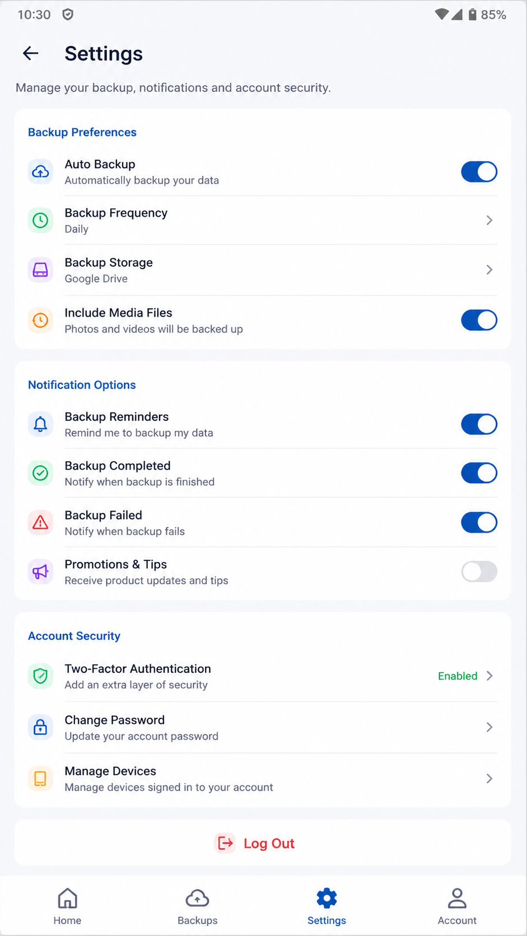Turn off Include Media Files switch
Image resolution: width=527 pixels, height=936 pixels.
click(x=479, y=320)
